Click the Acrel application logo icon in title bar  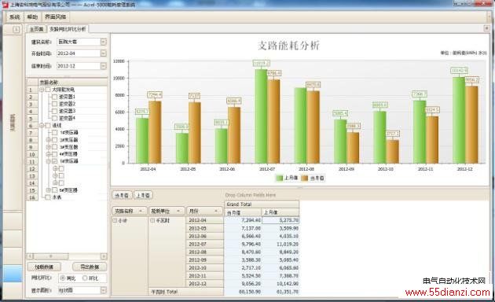(5, 5)
